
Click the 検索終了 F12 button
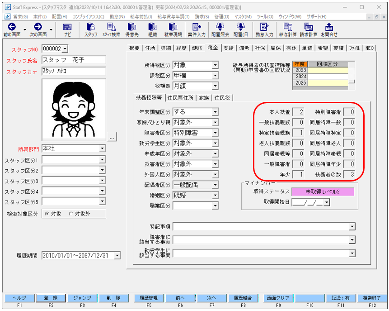tap(372, 298)
